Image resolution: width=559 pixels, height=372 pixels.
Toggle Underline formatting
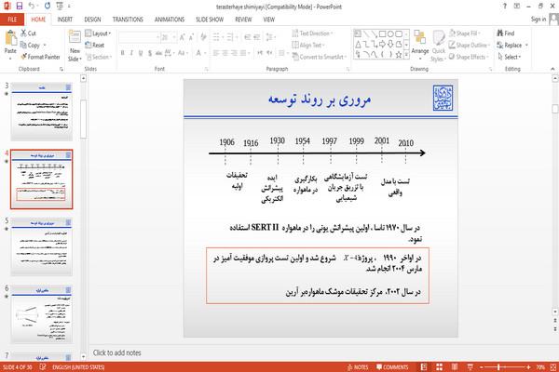pos(141,53)
